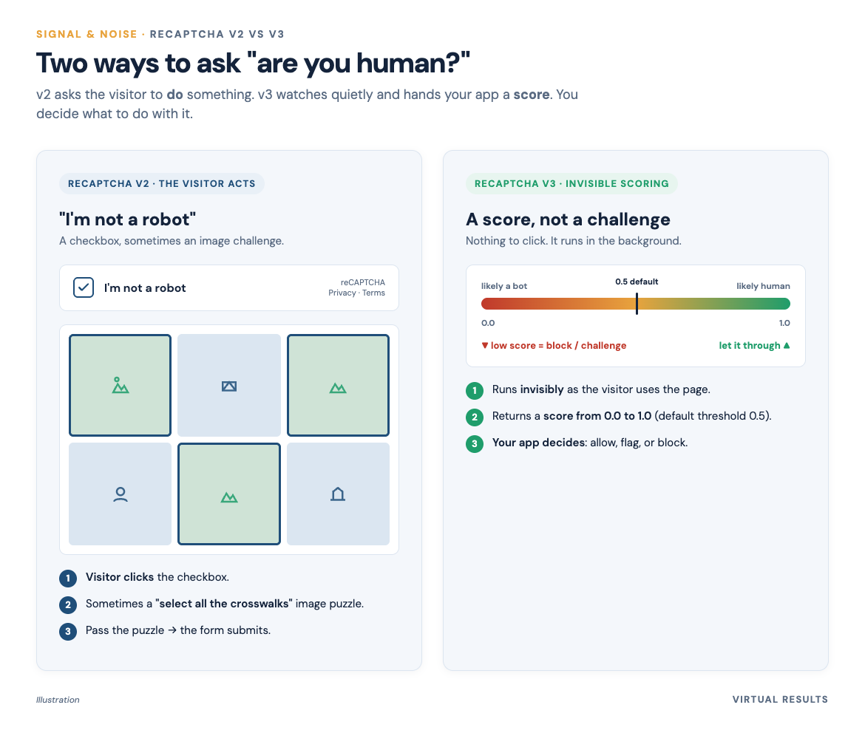The height and width of the screenshot is (733, 865).
Task: Click the "Your app decides" step text
Action: 590,443
